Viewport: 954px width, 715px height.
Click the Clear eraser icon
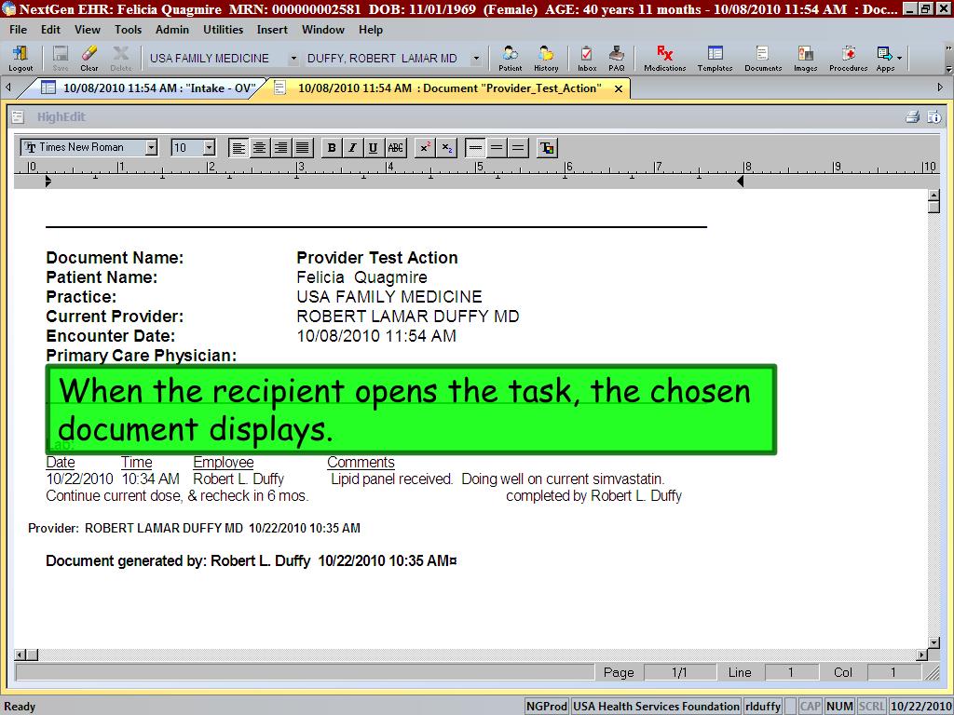click(x=89, y=59)
